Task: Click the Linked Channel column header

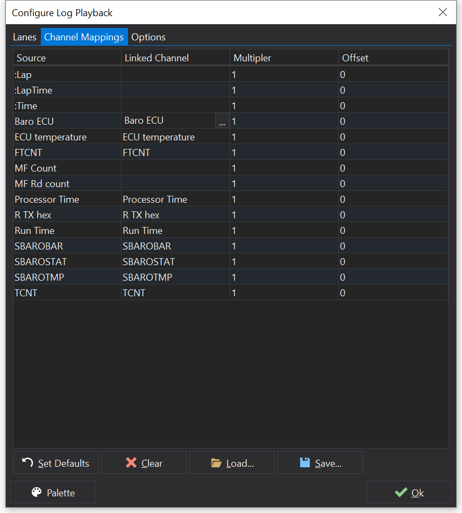Action: pos(175,58)
